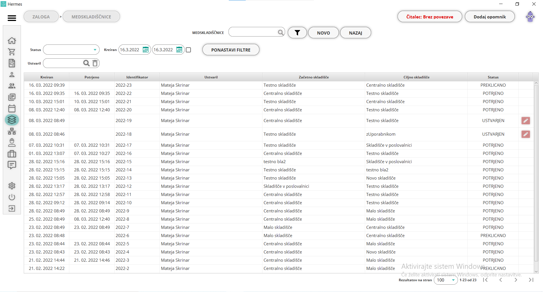Image resolution: width=543 pixels, height=292 pixels.
Task: Click PREKLICANO status in row 2022-6
Action: coord(493,236)
